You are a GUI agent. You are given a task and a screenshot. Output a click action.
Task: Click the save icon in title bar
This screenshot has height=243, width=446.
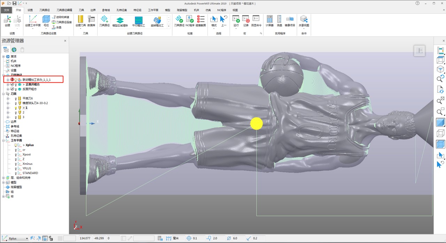point(14,3)
